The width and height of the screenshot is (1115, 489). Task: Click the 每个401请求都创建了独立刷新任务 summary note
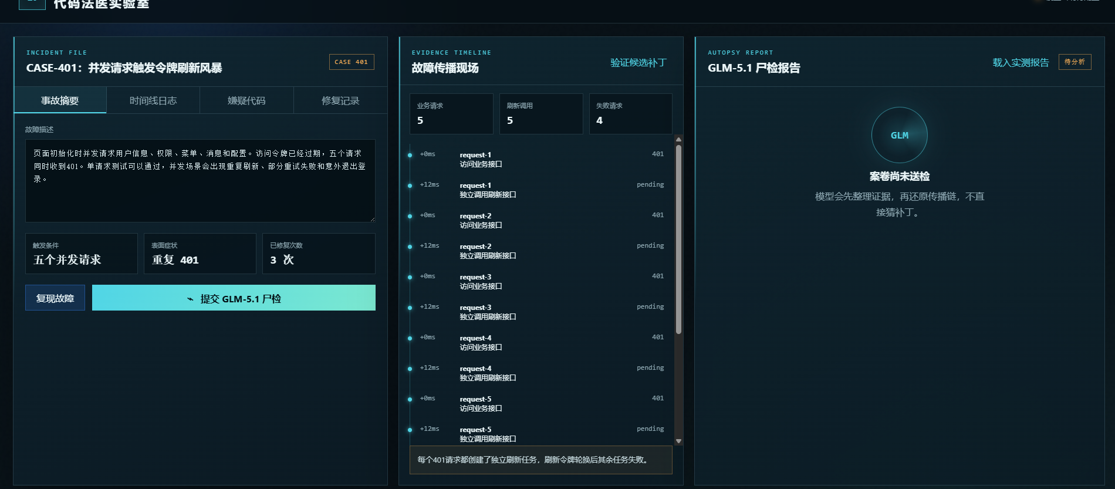point(541,460)
